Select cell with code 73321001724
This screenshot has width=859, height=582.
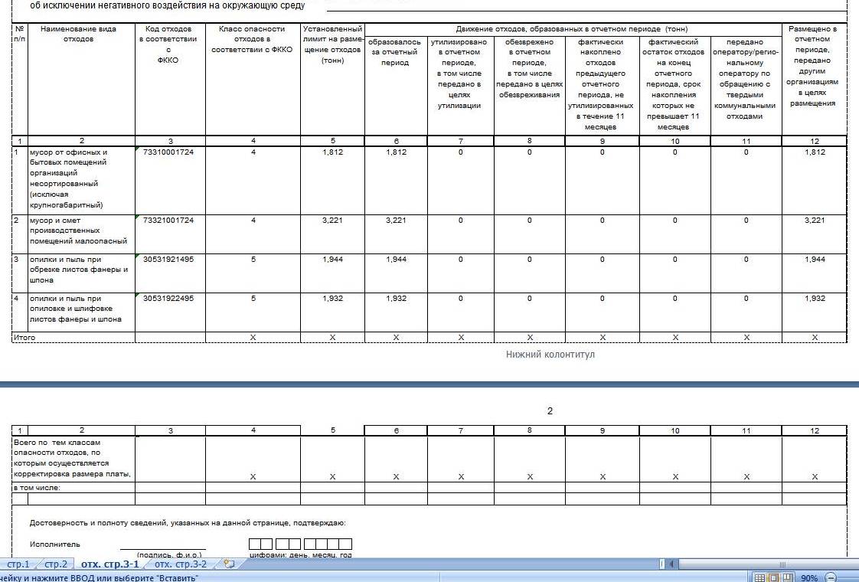[x=170, y=234]
